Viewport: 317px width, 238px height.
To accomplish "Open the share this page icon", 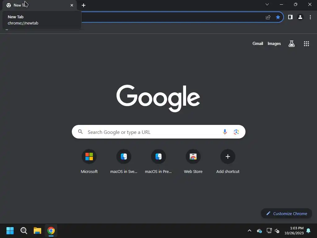I will tap(268, 17).
